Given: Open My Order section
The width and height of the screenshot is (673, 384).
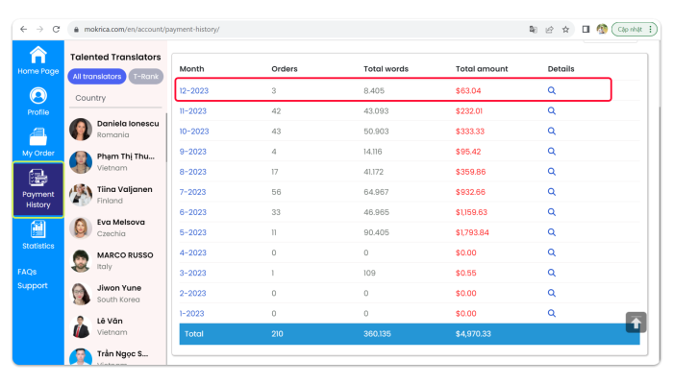Looking at the screenshot, I should click(37, 143).
